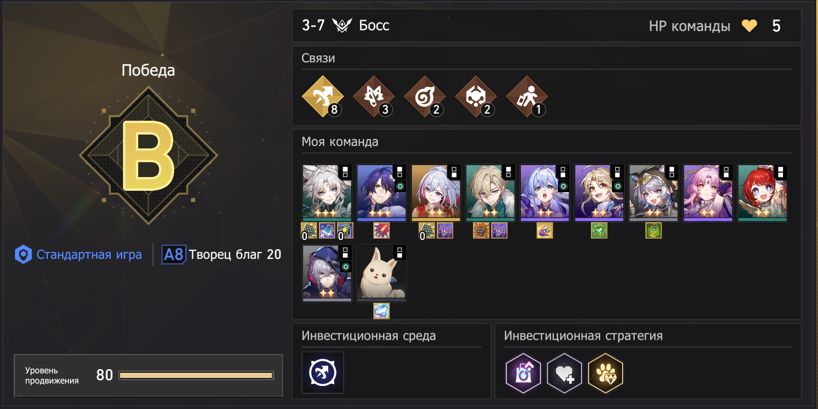Click the pink-haired character portrait
The image size is (818, 409).
(x=708, y=193)
